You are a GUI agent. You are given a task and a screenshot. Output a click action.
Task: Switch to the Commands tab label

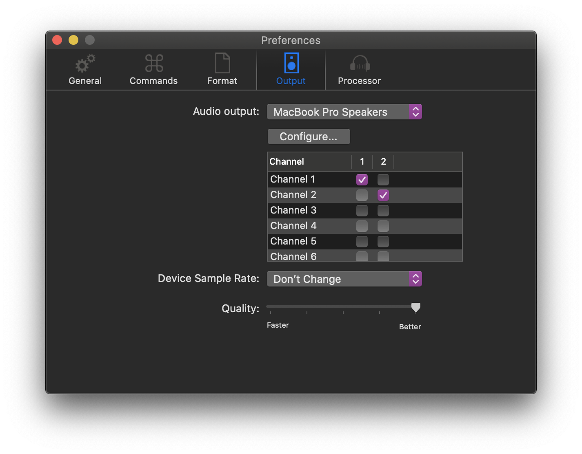153,81
